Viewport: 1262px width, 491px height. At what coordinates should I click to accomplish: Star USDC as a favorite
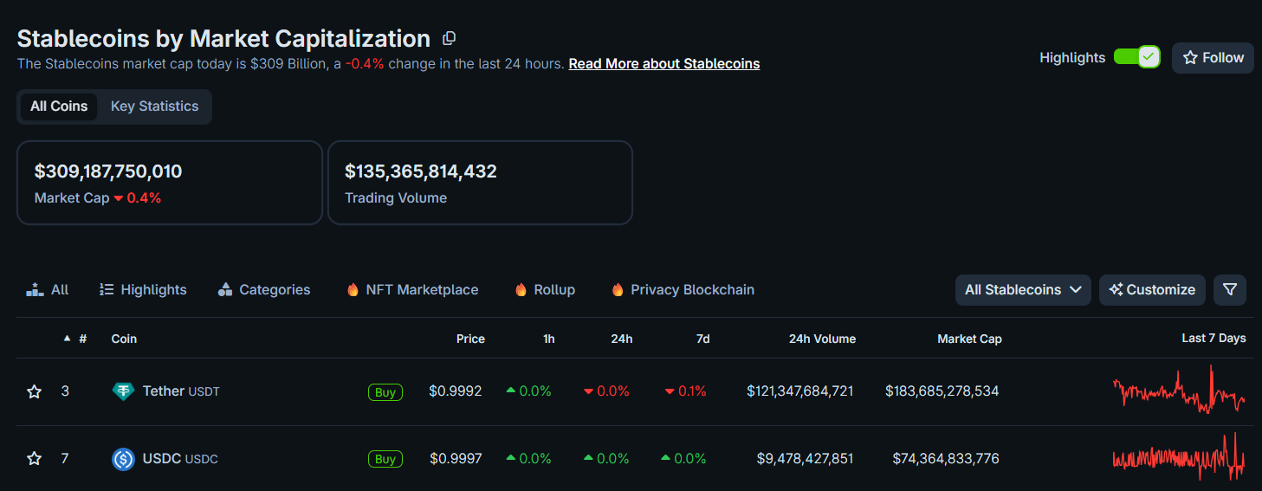pyautogui.click(x=35, y=459)
